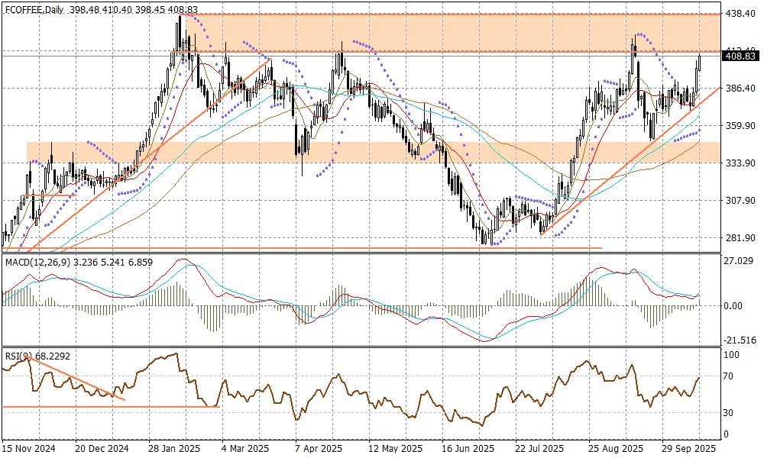The image size is (764, 458).
Task: Click the MACD 27.029 scale label
Action: coord(740,261)
